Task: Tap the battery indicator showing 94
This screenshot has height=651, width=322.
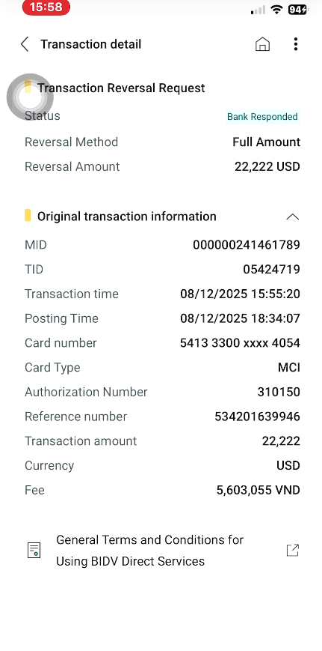Action: (298, 10)
